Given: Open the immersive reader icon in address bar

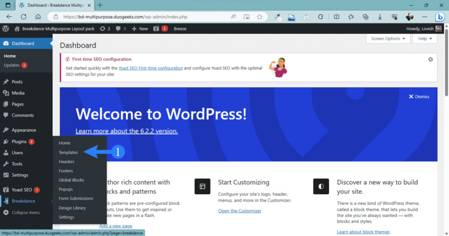Looking at the screenshot, I should [246, 17].
